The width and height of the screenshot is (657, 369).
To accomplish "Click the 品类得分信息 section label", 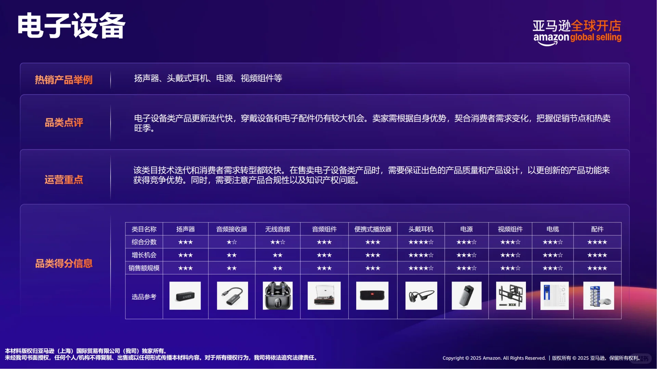I will pos(64,263).
